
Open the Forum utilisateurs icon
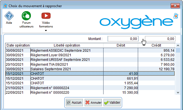pos(26,16)
